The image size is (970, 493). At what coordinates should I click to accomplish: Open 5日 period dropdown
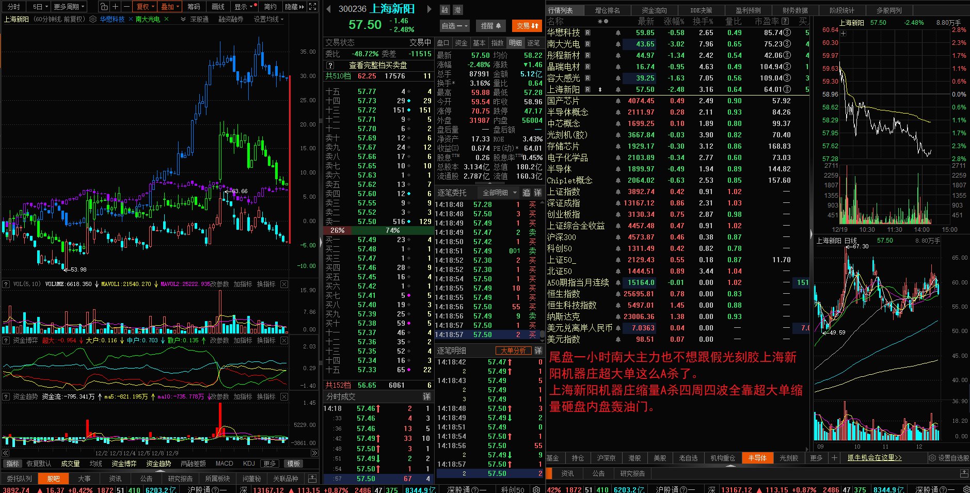(40, 7)
